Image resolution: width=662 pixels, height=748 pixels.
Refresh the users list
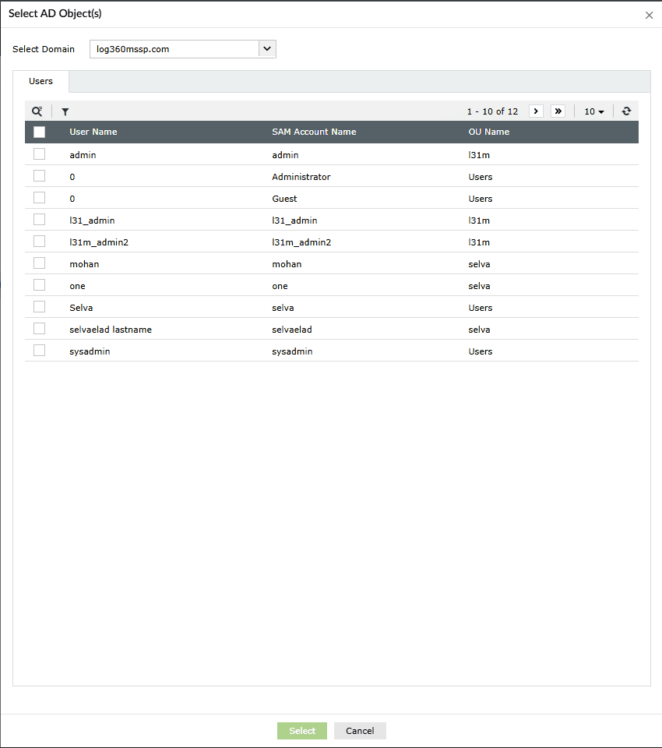pyautogui.click(x=626, y=111)
